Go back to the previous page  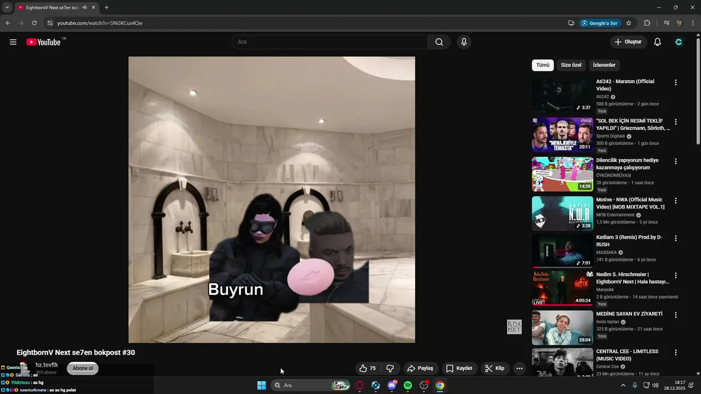click(8, 23)
